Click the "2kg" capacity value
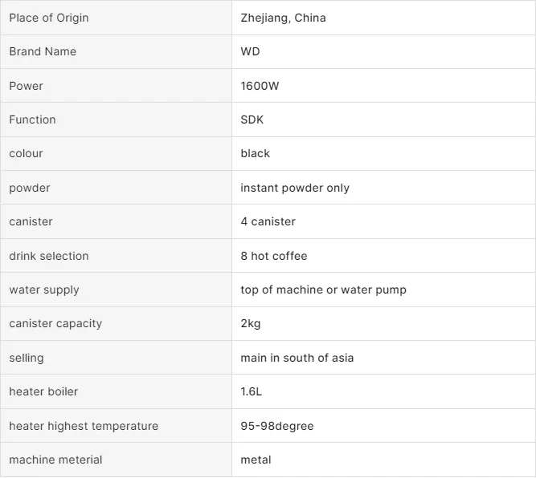This screenshot has width=536, height=478. (250, 323)
